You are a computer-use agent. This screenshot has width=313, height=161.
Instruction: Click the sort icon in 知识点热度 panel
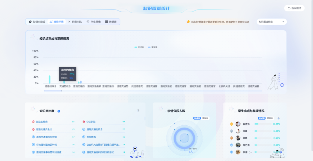[138, 110]
